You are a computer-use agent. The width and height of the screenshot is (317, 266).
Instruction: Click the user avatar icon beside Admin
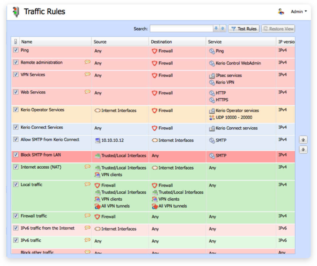point(281,12)
